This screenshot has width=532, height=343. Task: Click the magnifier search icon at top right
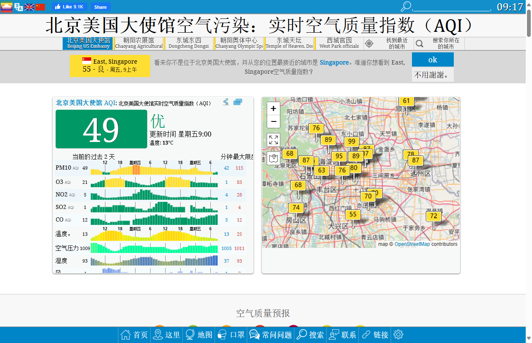[x=405, y=7]
